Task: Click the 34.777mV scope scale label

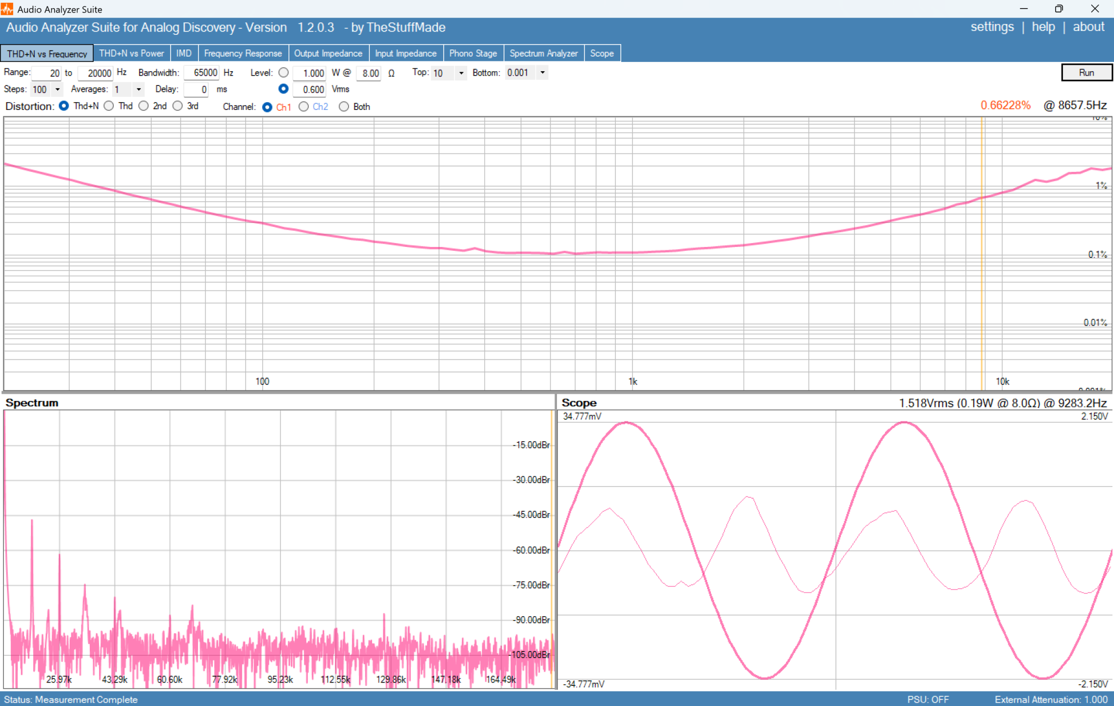Action: pos(582,416)
